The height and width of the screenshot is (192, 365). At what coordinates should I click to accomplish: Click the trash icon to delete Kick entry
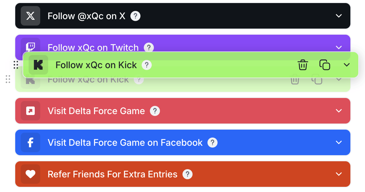[303, 65]
